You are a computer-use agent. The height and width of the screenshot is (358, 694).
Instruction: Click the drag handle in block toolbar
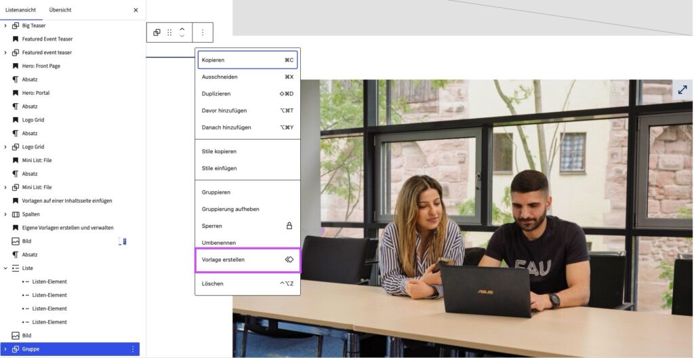click(x=169, y=33)
